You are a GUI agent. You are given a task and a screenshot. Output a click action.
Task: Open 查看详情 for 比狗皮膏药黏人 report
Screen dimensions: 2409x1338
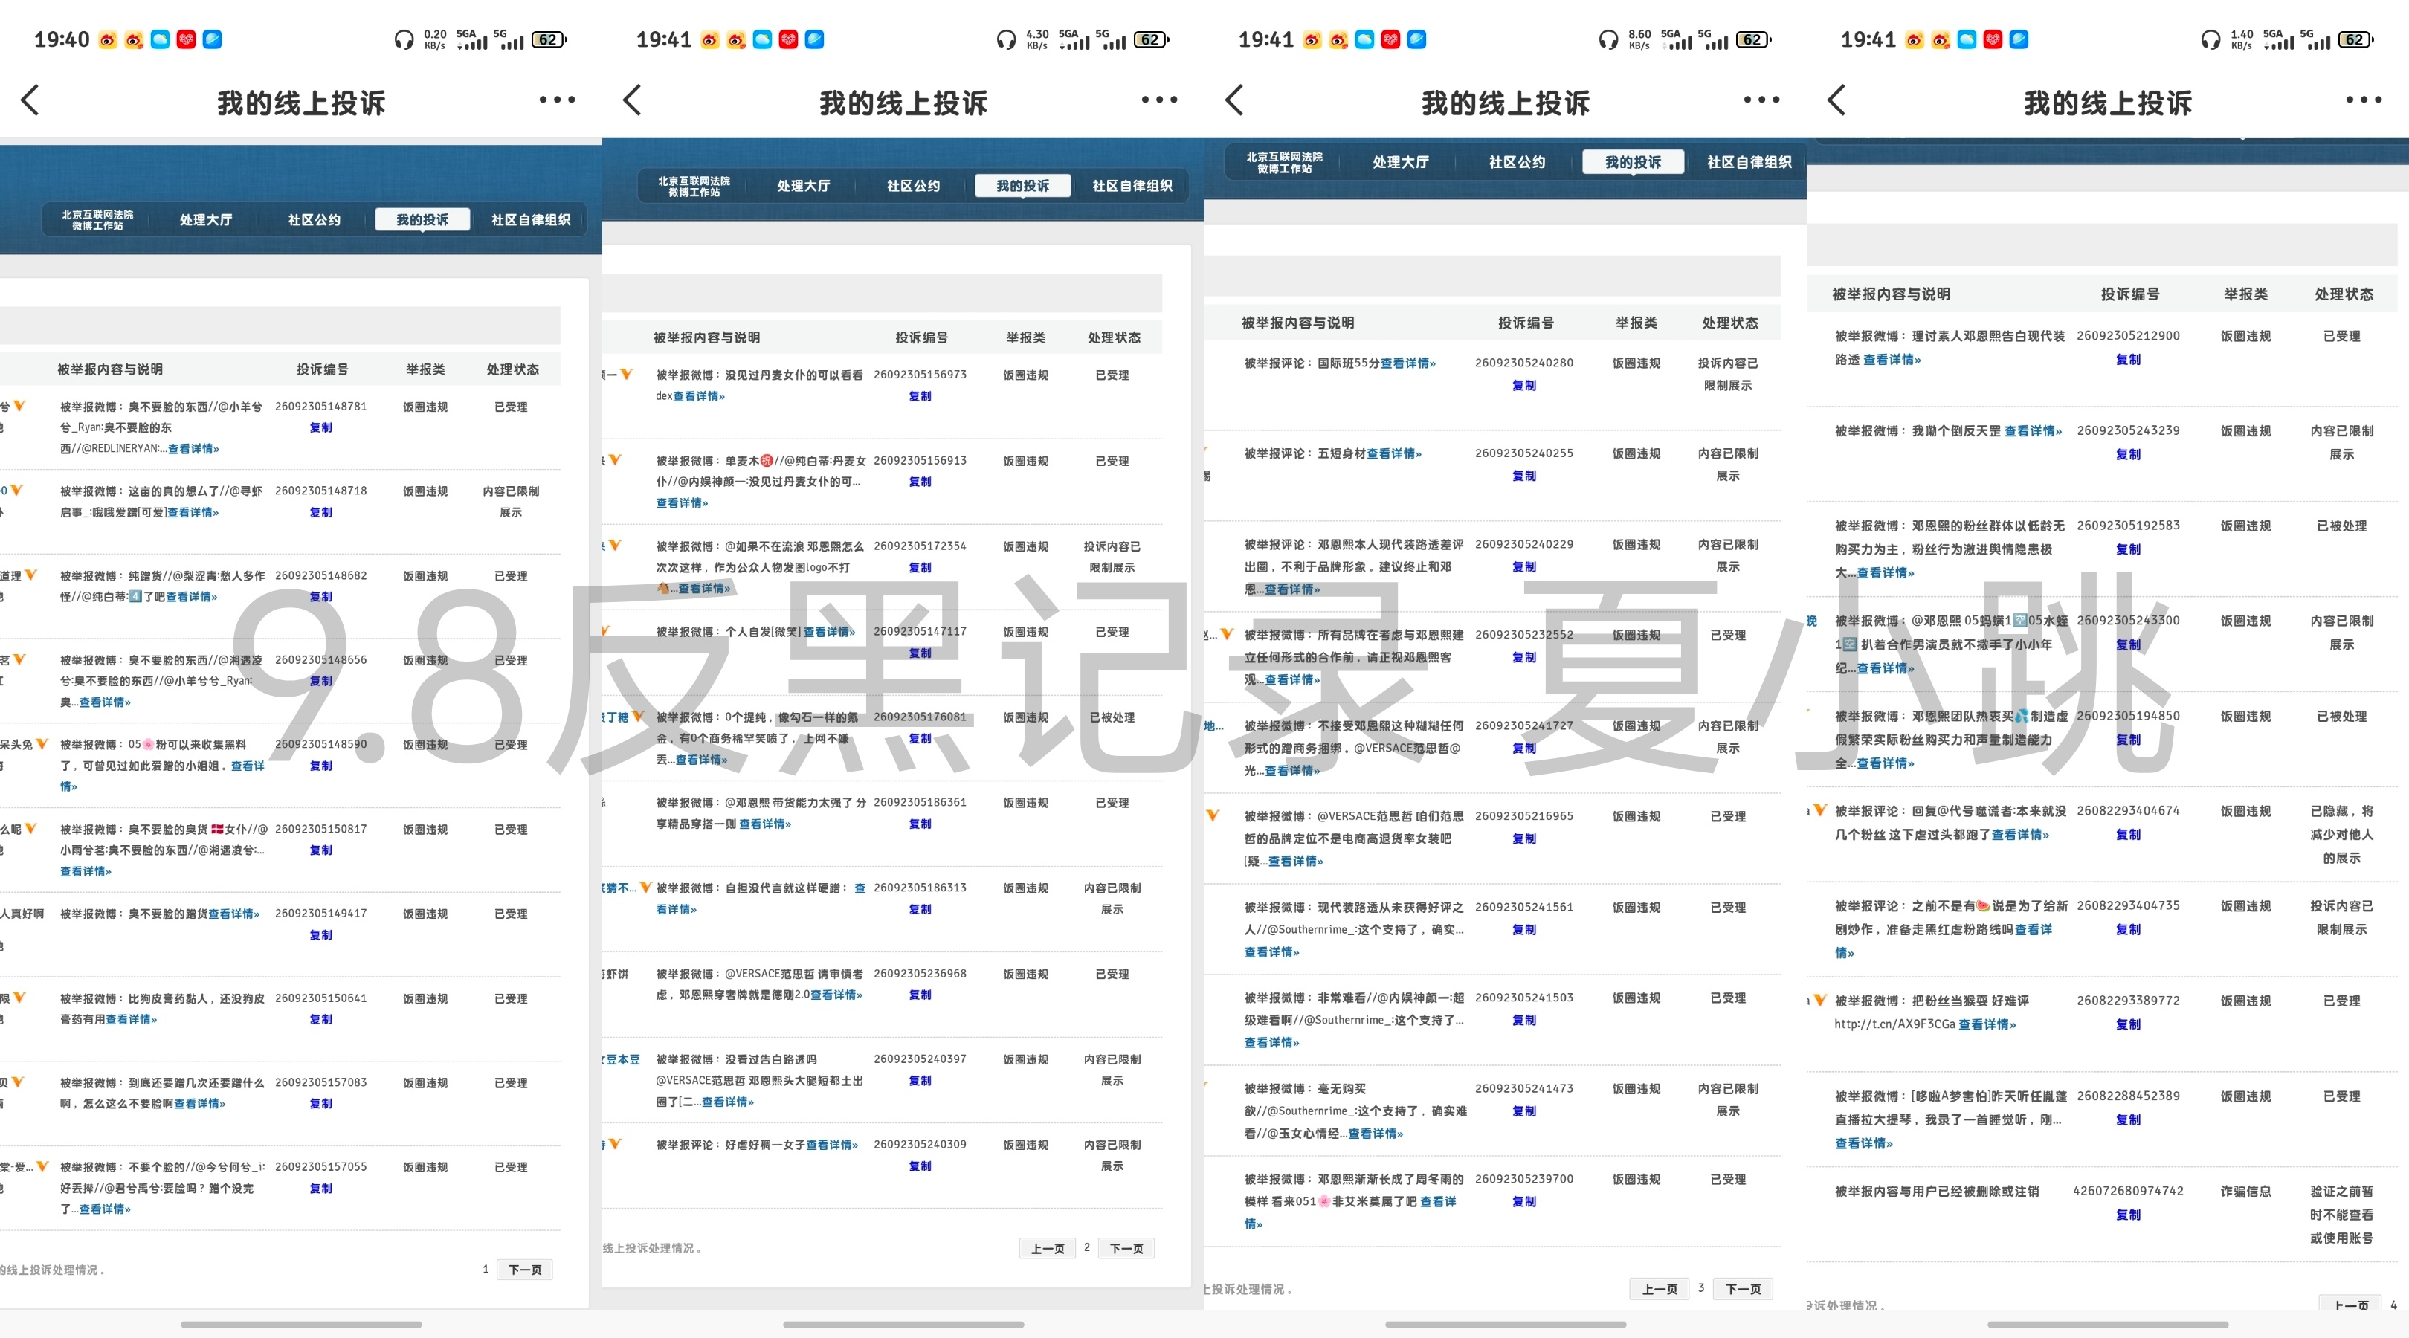click(131, 1019)
